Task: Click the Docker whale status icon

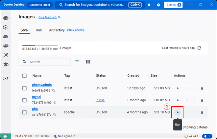Action: point(6,136)
